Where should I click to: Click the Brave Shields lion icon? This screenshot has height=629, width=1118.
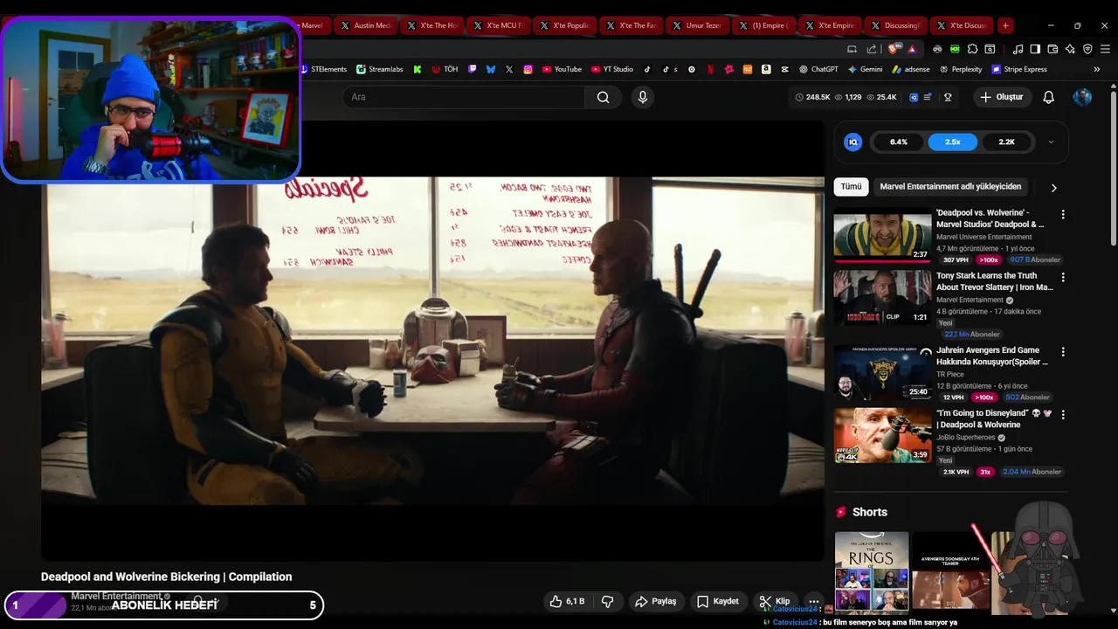click(x=892, y=49)
